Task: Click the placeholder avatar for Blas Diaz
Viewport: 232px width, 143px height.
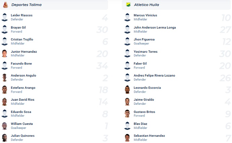Action: (x=127, y=126)
